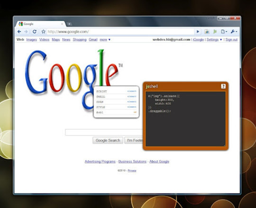Image resolution: width=256 pixels, height=208 pixels.
Task: Click the 'element' label beside SMALL
Action: [x=132, y=96]
